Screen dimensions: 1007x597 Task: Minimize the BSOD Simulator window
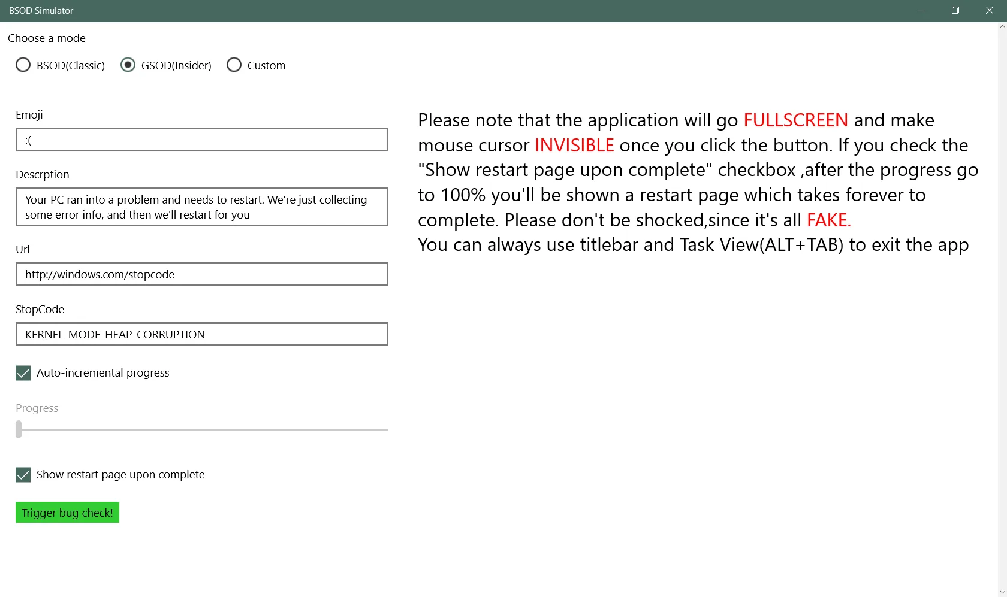(921, 11)
